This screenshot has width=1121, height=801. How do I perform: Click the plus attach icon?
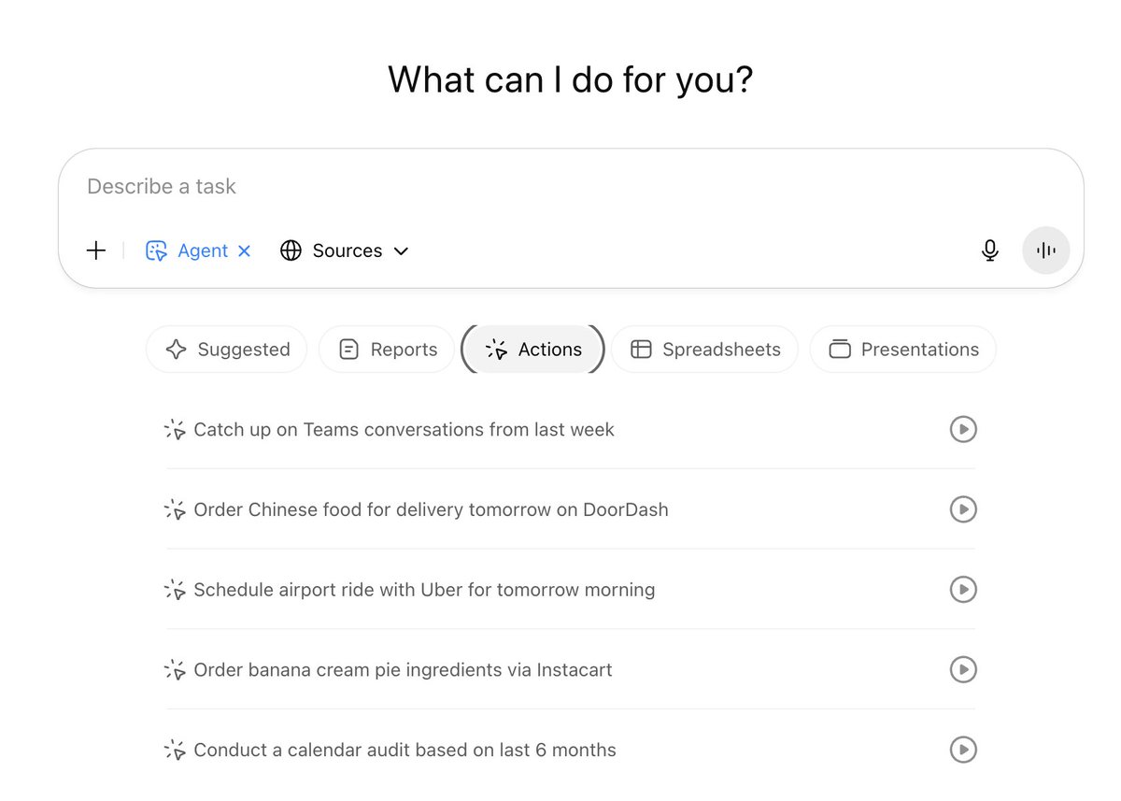[96, 250]
